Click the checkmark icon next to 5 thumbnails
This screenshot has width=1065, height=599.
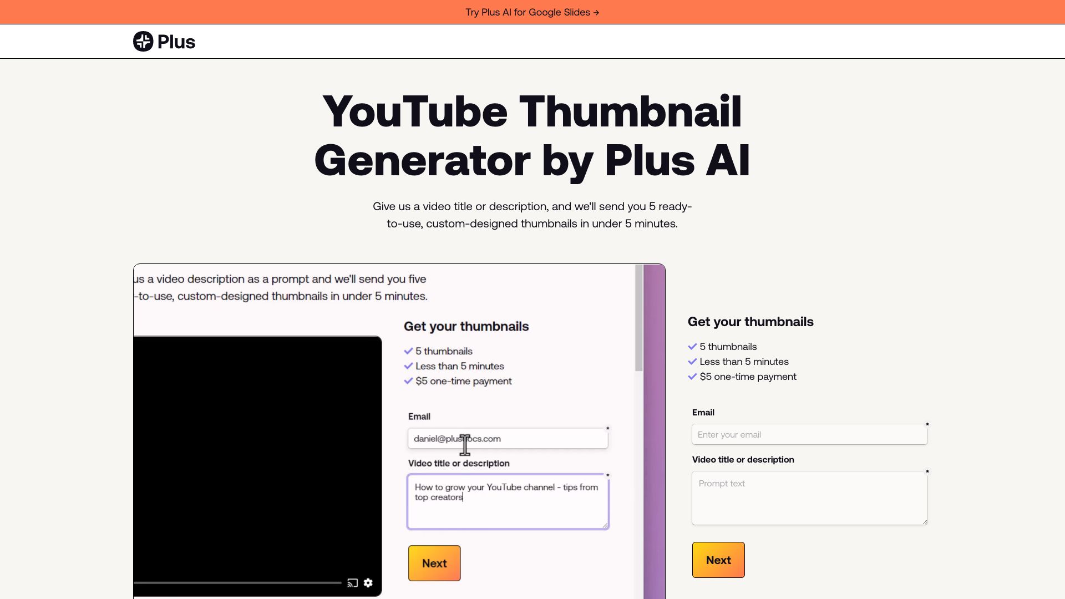[692, 346]
